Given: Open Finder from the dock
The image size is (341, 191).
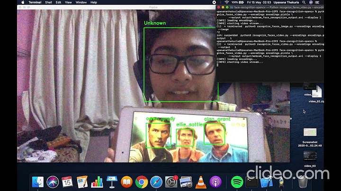Looking at the screenshot, I should [38, 182].
